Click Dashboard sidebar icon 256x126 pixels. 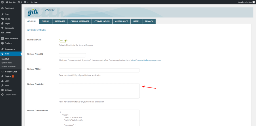pos(2,8)
